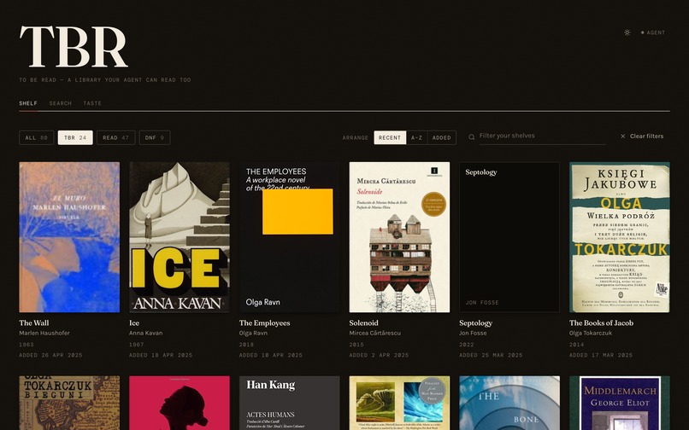
Task: Arrange books by Added
Action: (x=442, y=137)
